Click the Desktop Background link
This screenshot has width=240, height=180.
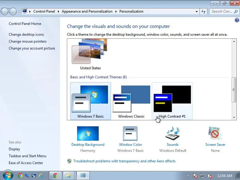(88, 145)
